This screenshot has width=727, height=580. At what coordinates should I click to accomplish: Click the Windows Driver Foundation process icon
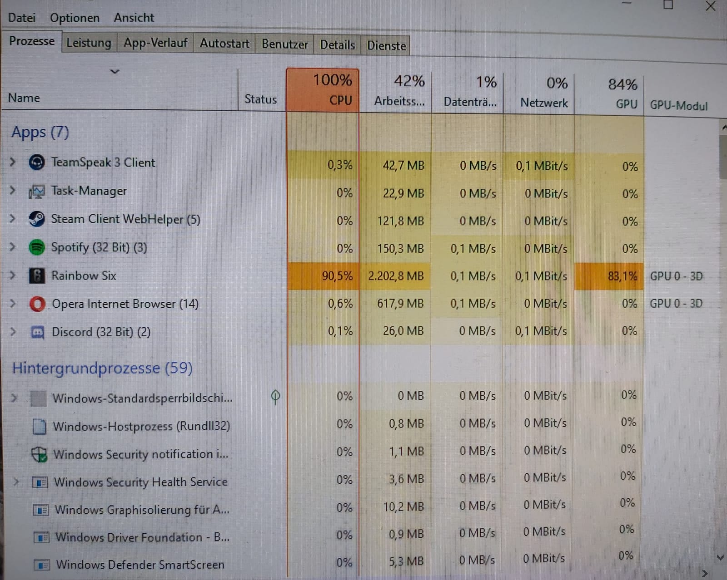pos(41,537)
